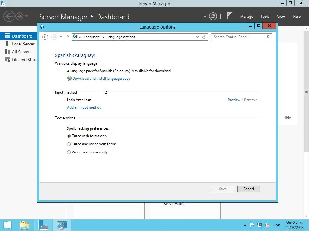Screen dimensions: 309x231
Task: Click ESP input language indicator
Action: pyautogui.click(x=277, y=225)
